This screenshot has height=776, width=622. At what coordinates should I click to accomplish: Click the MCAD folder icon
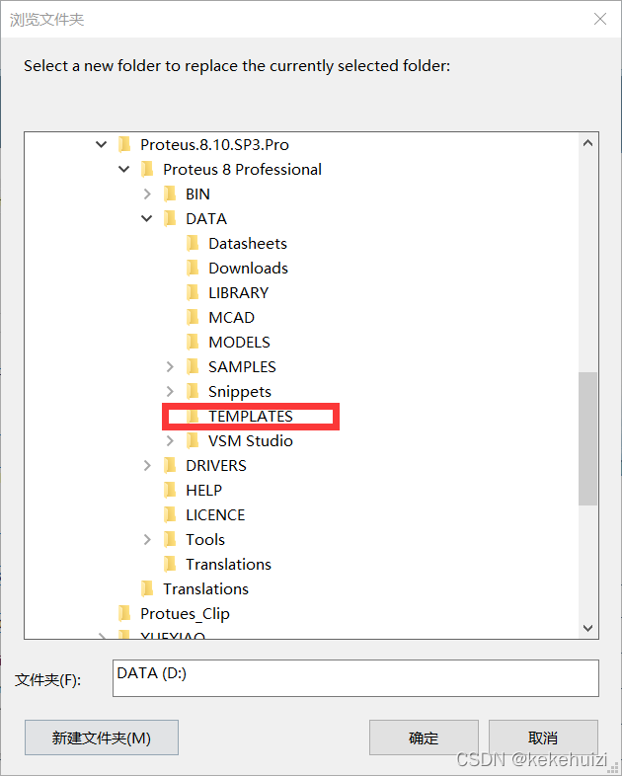pos(193,317)
